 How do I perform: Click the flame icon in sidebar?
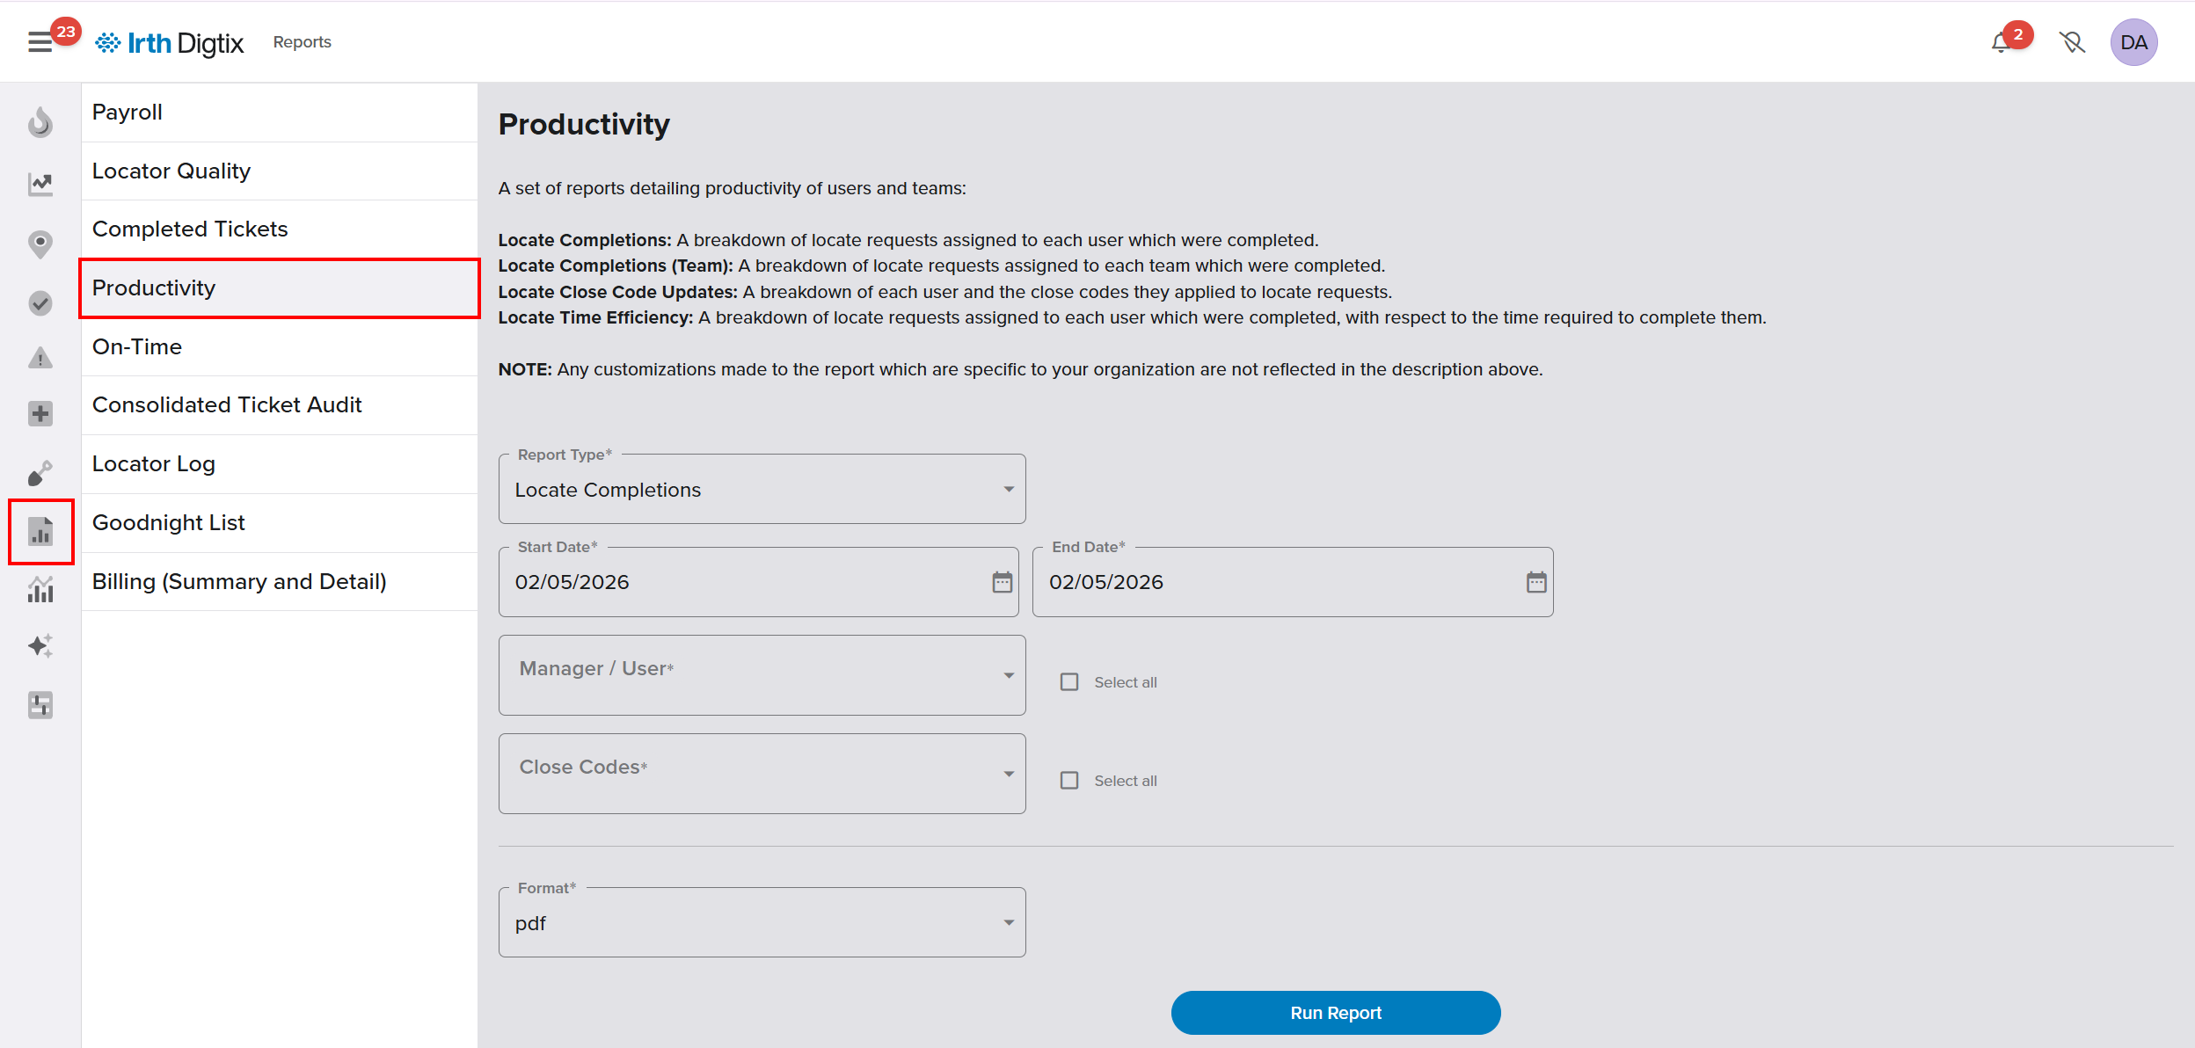[x=40, y=123]
